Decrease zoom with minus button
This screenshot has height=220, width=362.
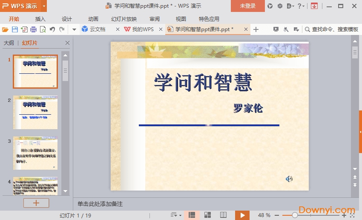[x=277, y=215]
